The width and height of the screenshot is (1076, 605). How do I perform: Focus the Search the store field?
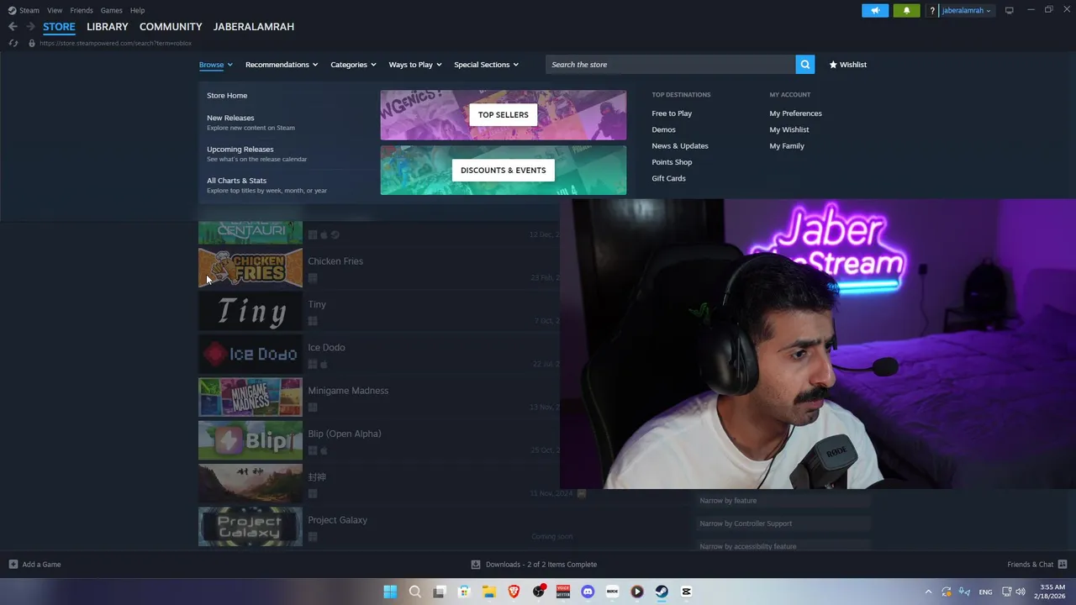click(x=670, y=65)
